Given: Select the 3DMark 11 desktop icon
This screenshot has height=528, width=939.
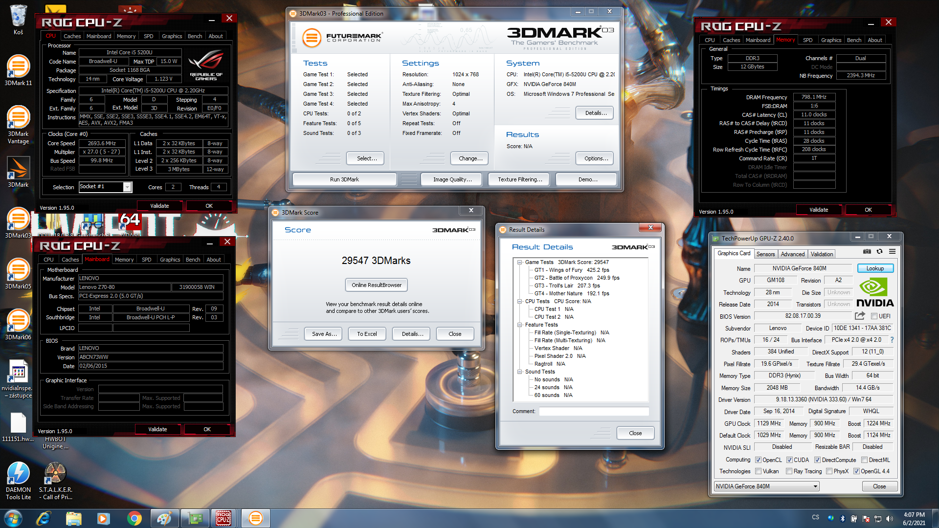Looking at the screenshot, I should (x=18, y=71).
